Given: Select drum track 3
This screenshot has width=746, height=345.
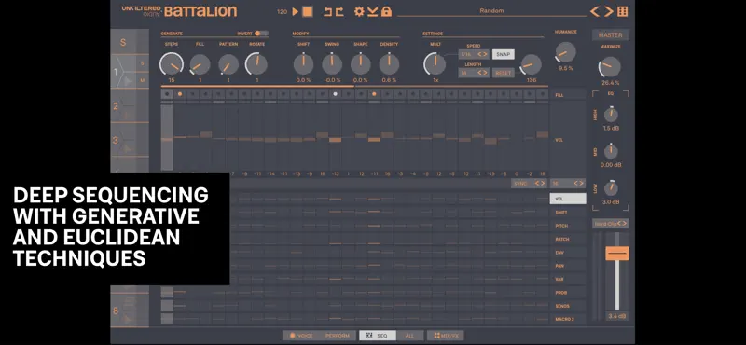Looking at the screenshot, I should pos(130,140).
